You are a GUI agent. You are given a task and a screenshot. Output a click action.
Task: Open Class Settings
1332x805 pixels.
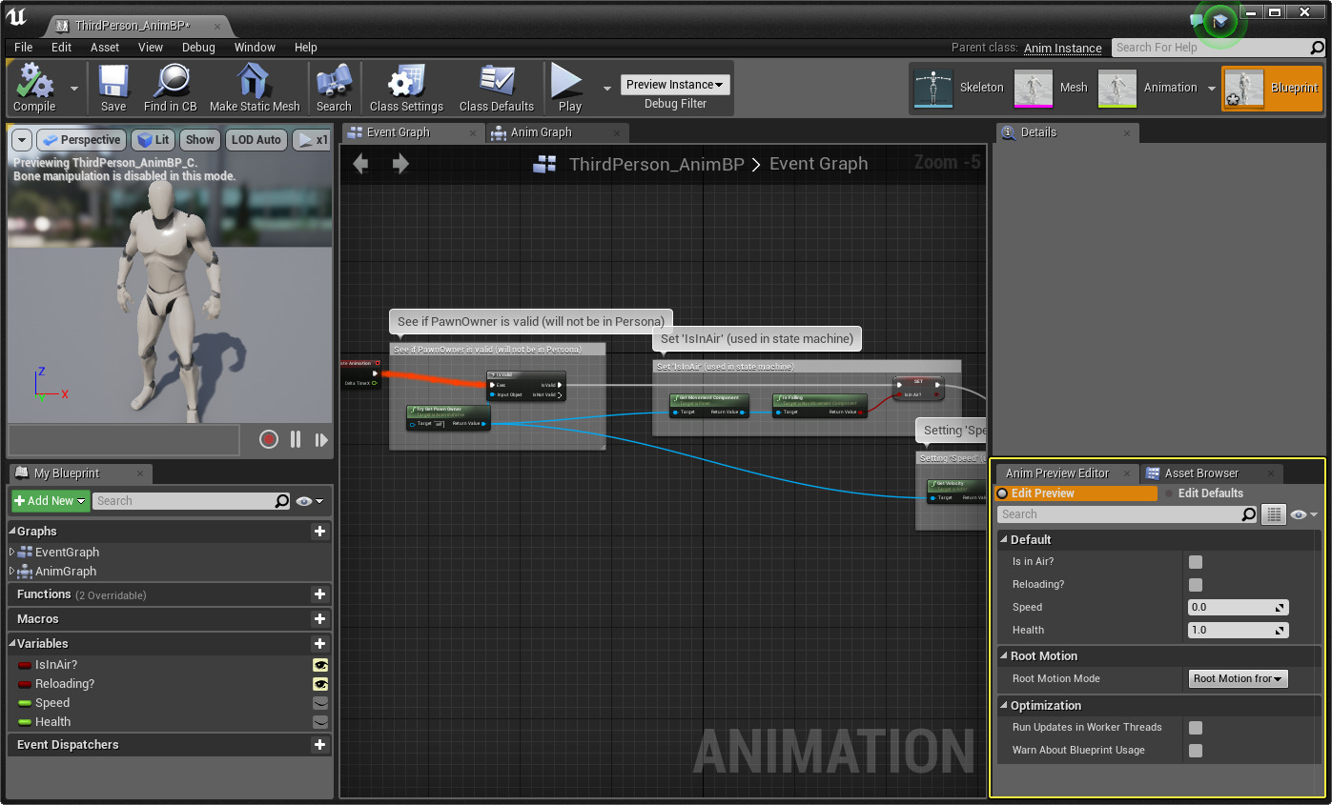405,88
